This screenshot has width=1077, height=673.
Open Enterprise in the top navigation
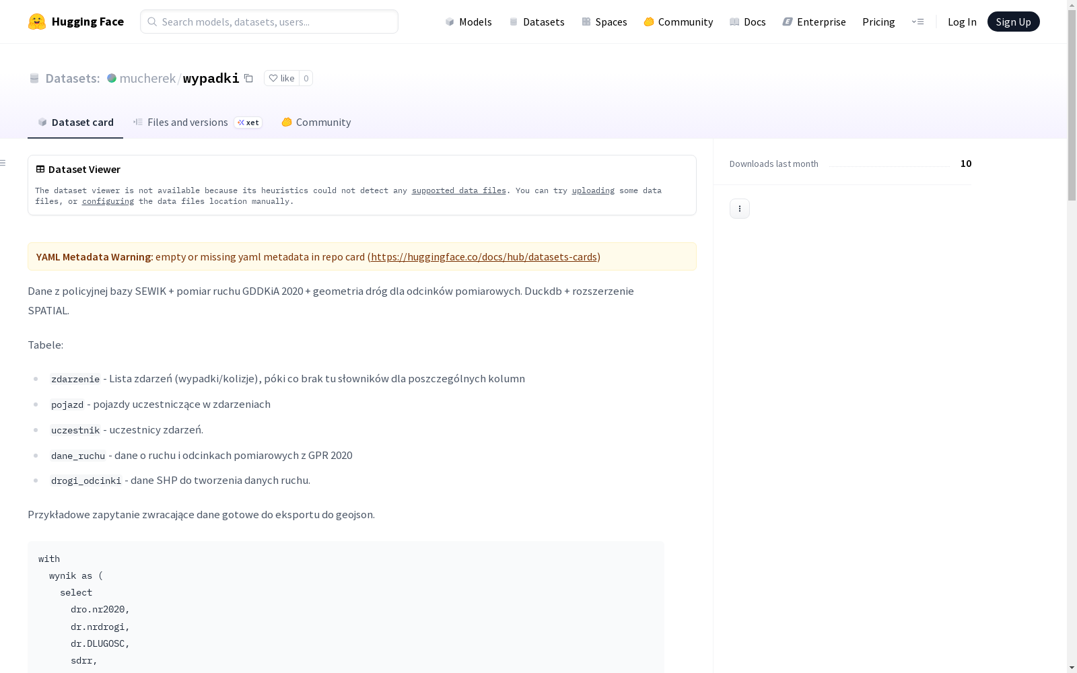coord(814,22)
